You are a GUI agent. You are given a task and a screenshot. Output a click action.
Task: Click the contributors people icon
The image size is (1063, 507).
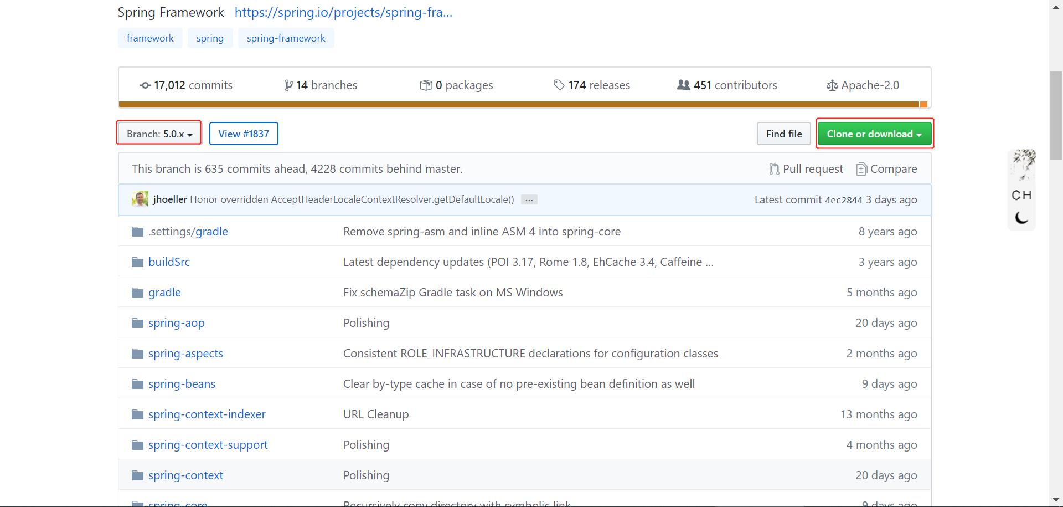pos(684,85)
